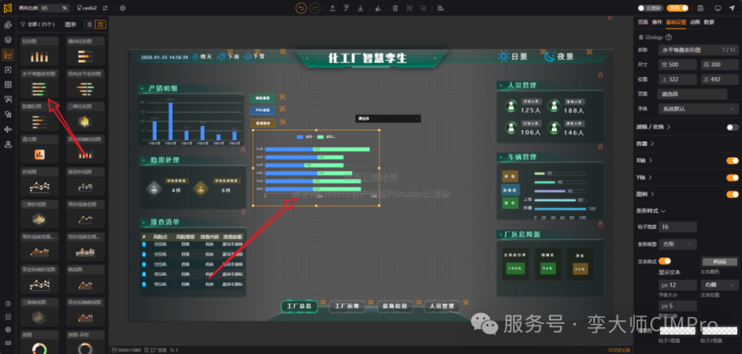Click the 柱子1背景 color swatch

[677, 331]
